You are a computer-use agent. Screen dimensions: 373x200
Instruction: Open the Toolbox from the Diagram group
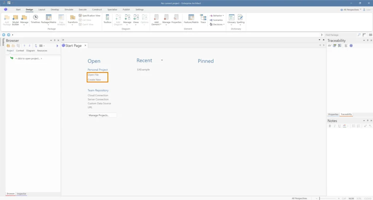(107, 19)
